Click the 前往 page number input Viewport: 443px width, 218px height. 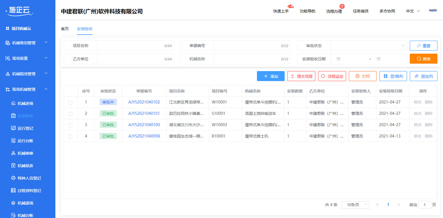(425, 205)
